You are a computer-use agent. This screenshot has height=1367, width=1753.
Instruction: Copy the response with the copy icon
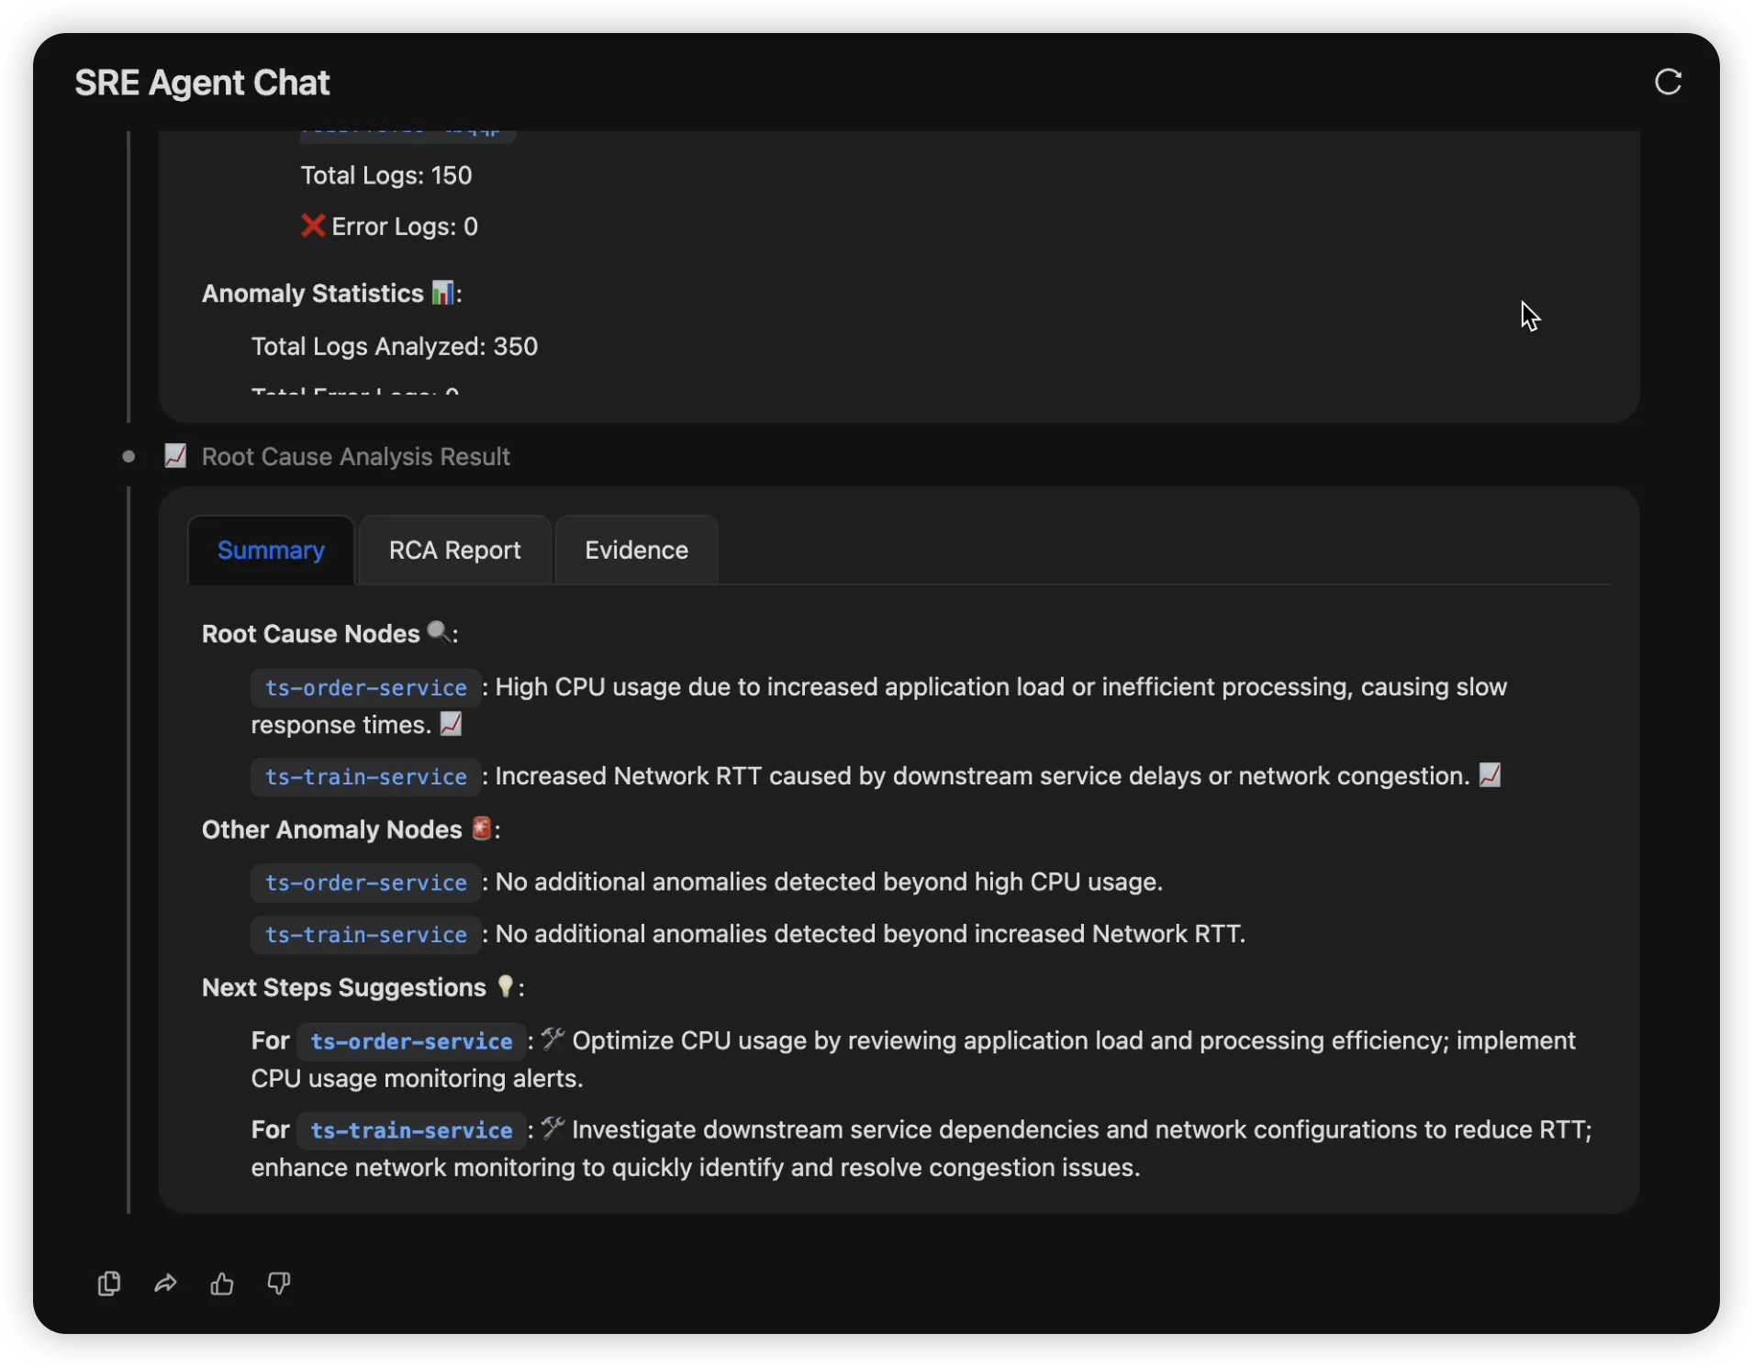[x=109, y=1283]
